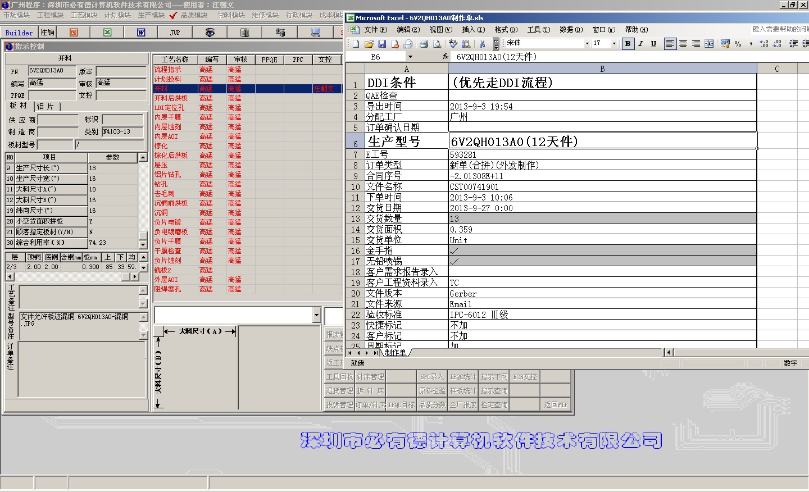Run the Spelling check icon in Excel
Screen dimensions: 809x492
tap(453, 44)
